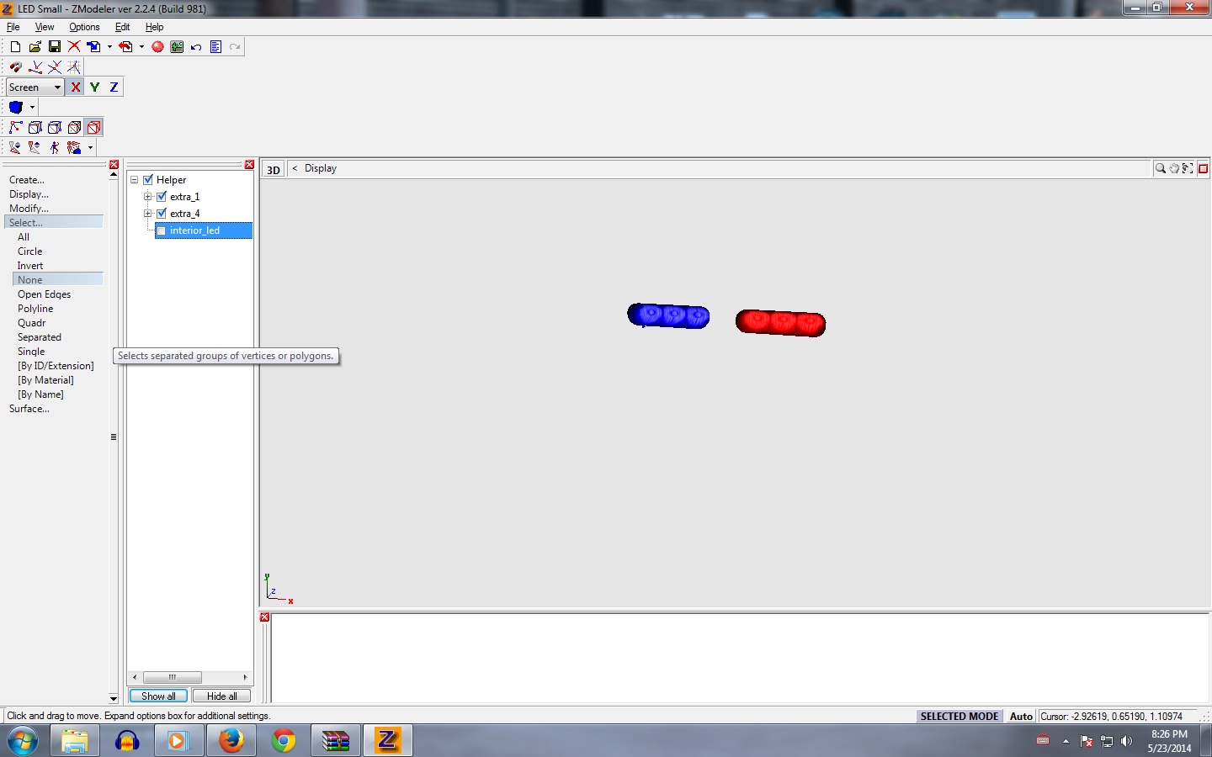This screenshot has width=1212, height=757.
Task: Select the pan hand tool in viewport
Action: click(x=1174, y=169)
